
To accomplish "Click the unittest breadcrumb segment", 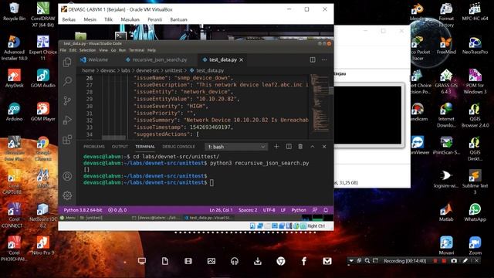I will point(174,70).
